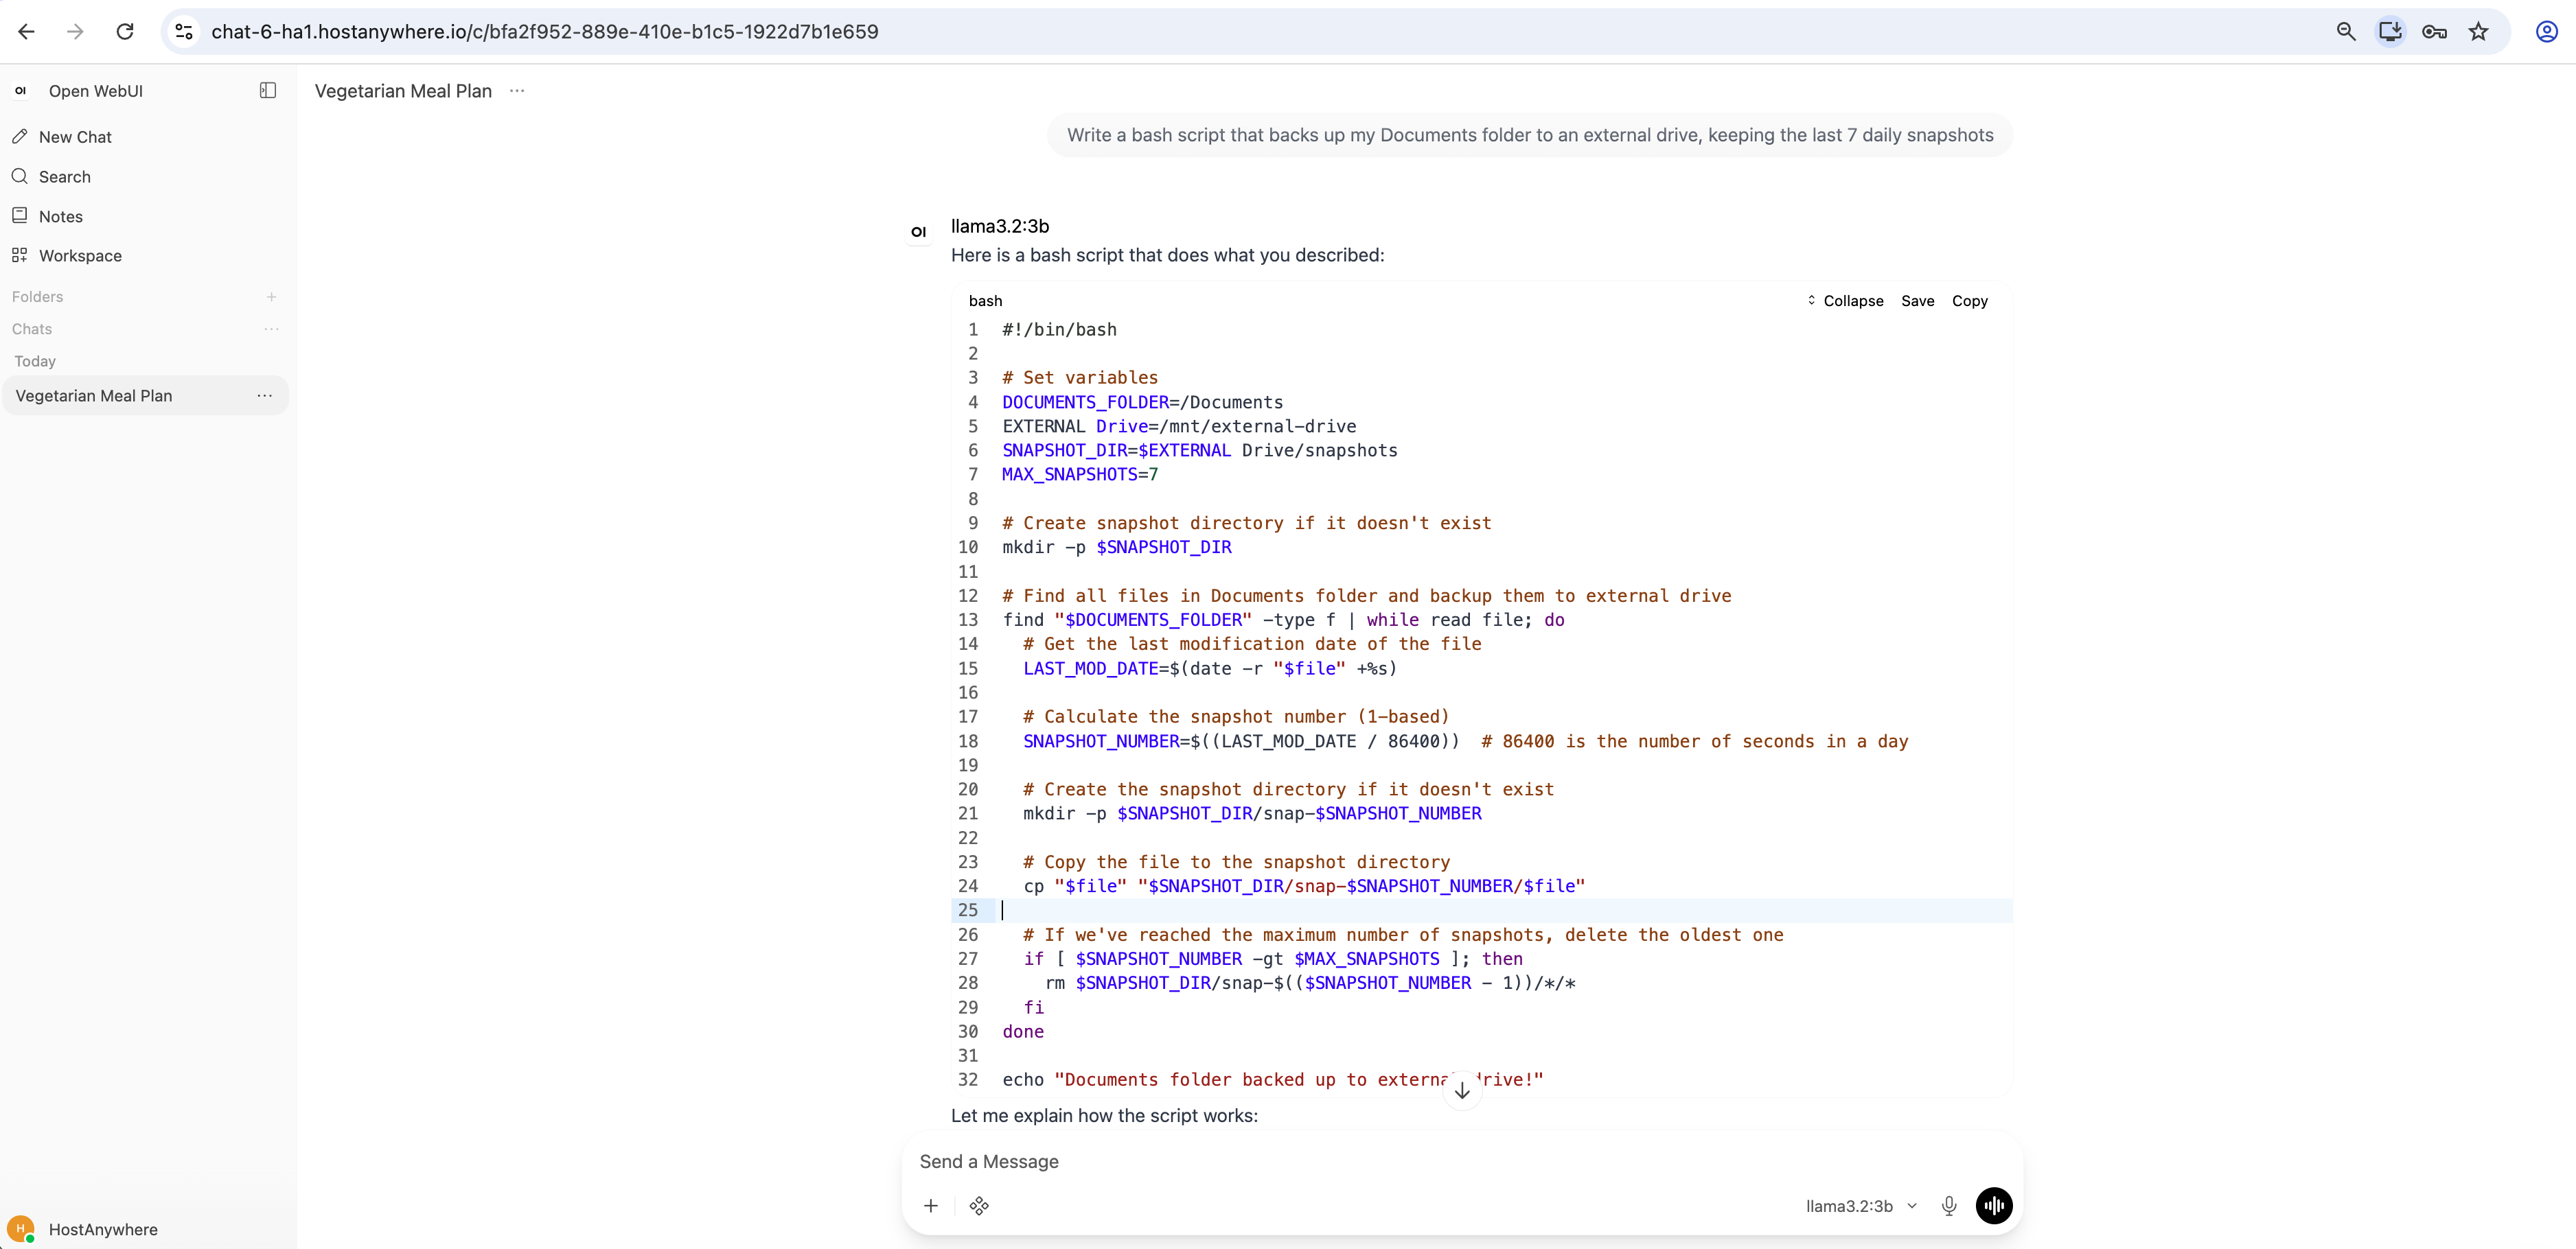This screenshot has width=2576, height=1249.
Task: Click the user prompt message bubble
Action: 1530,135
